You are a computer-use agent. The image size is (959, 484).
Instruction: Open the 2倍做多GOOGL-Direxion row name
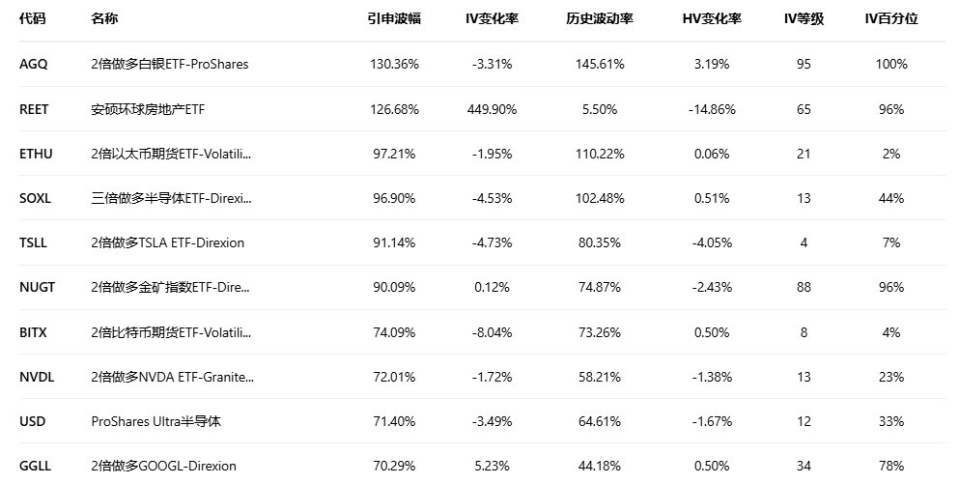pyautogui.click(x=163, y=466)
